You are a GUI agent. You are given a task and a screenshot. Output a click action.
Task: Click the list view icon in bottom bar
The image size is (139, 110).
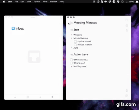28,97
